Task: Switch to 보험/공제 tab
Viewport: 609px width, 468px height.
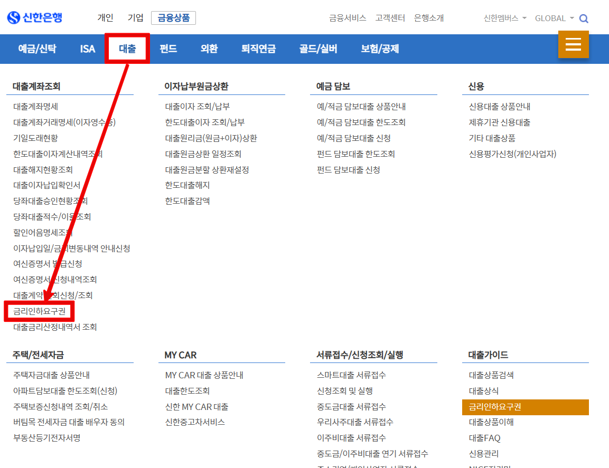Action: coord(380,49)
